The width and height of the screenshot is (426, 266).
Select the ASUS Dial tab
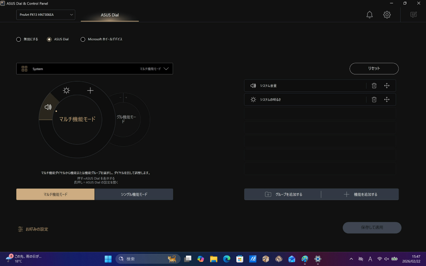pyautogui.click(x=110, y=15)
